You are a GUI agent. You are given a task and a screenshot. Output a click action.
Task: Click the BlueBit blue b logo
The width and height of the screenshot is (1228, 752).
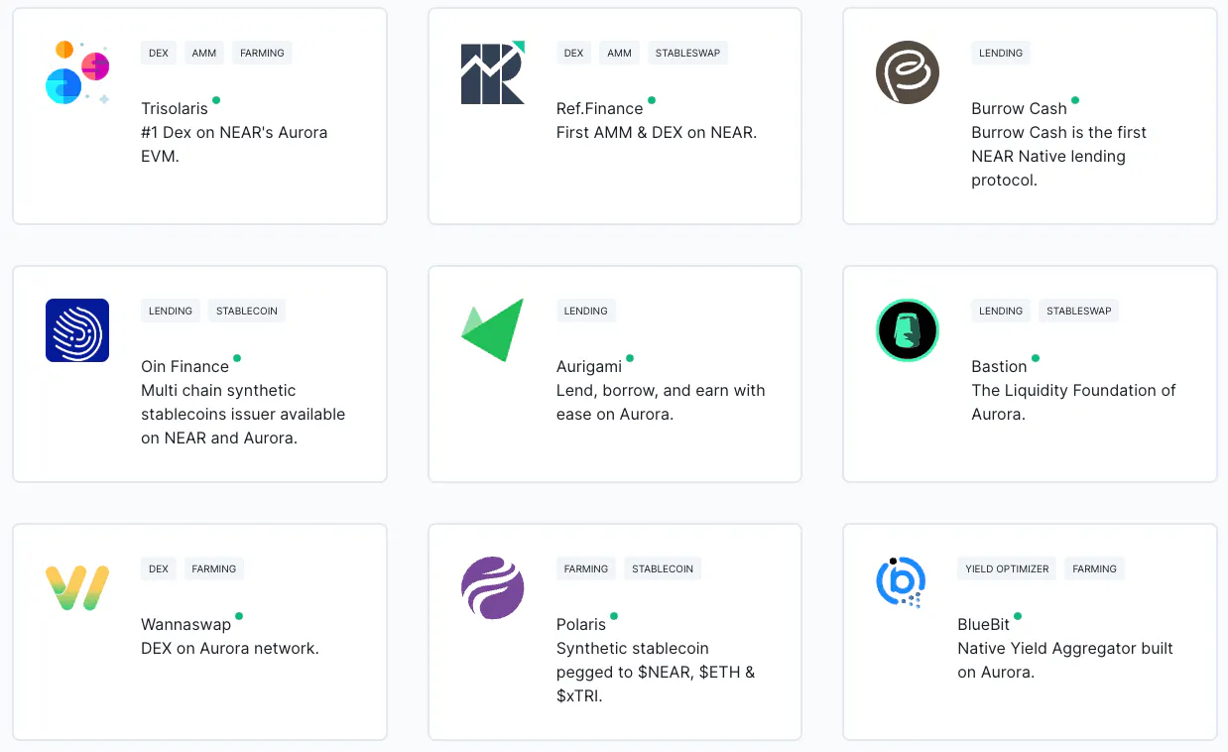click(x=901, y=583)
